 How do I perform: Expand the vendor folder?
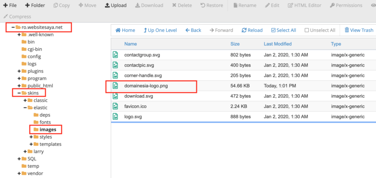coord(19,173)
